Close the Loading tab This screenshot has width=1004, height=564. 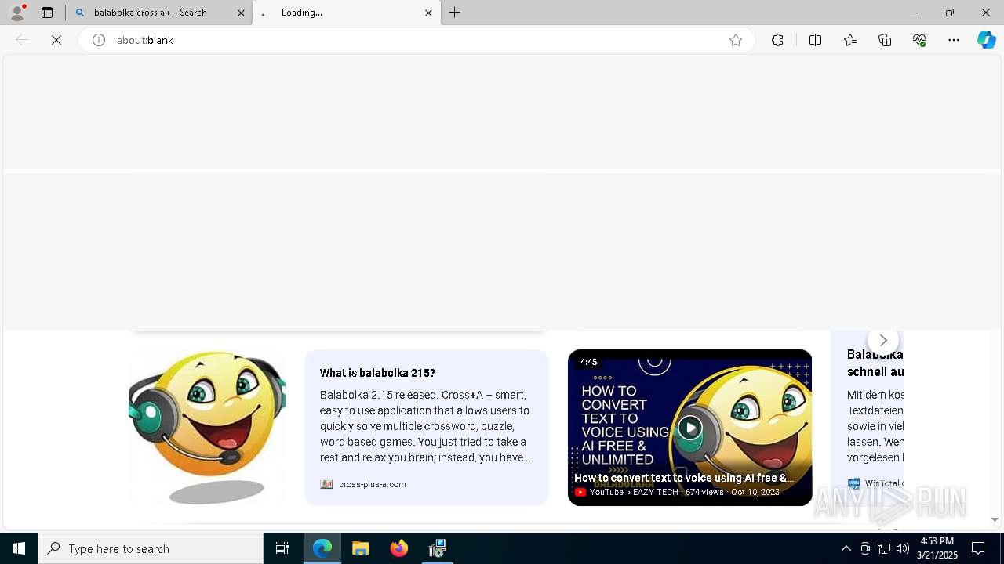coord(429,13)
